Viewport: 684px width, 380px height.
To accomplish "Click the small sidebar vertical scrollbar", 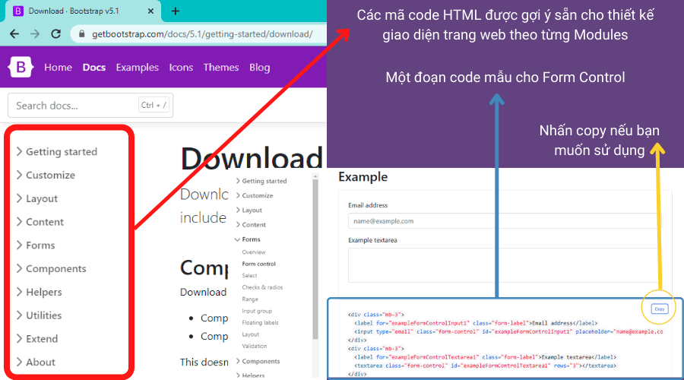I will point(315,258).
